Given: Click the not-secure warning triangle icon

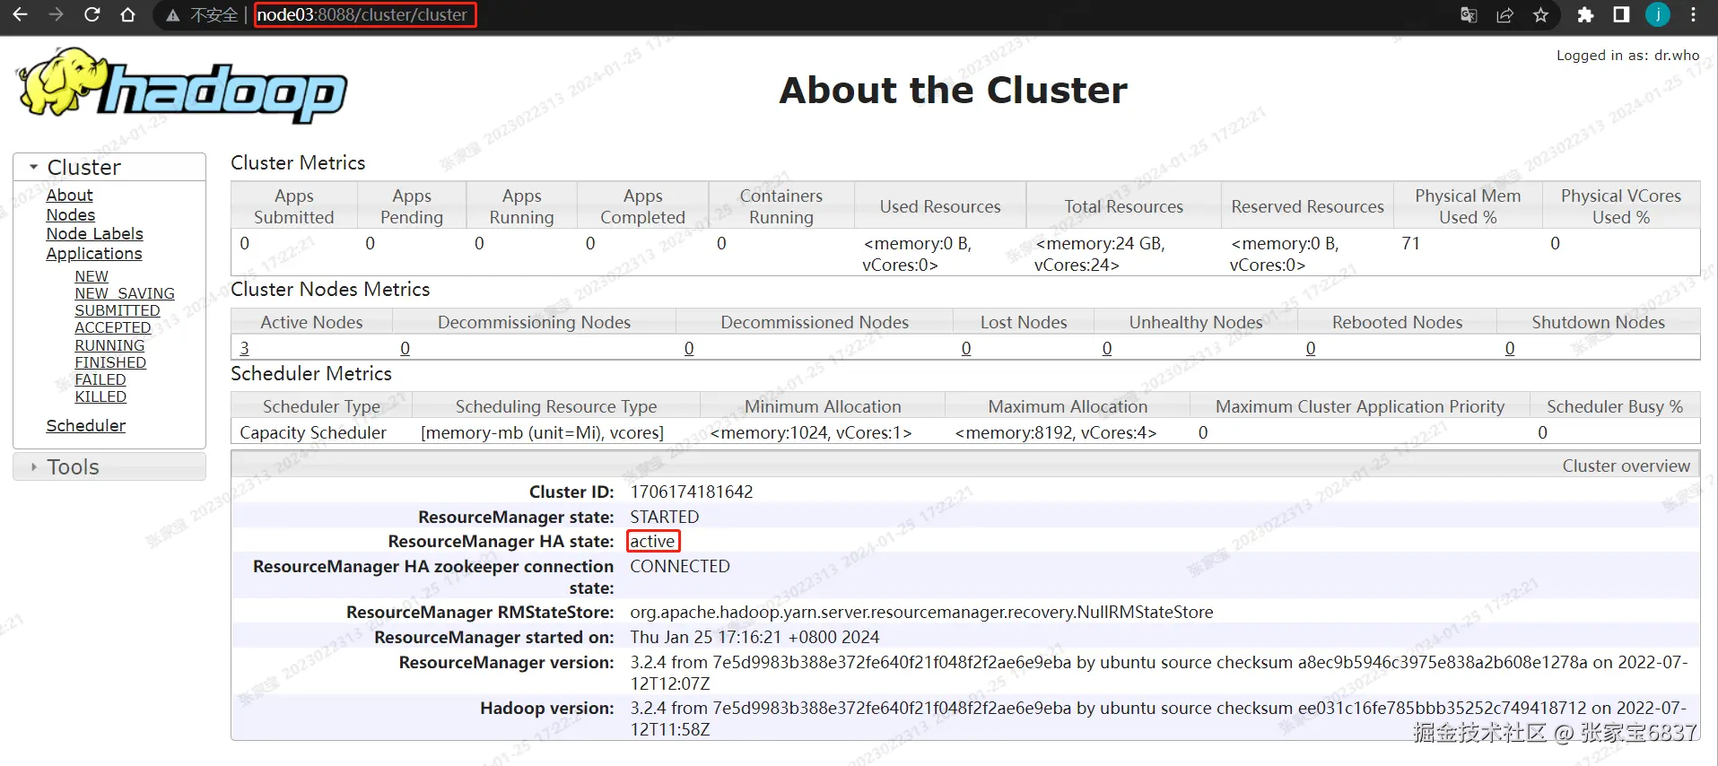Looking at the screenshot, I should pyautogui.click(x=173, y=15).
